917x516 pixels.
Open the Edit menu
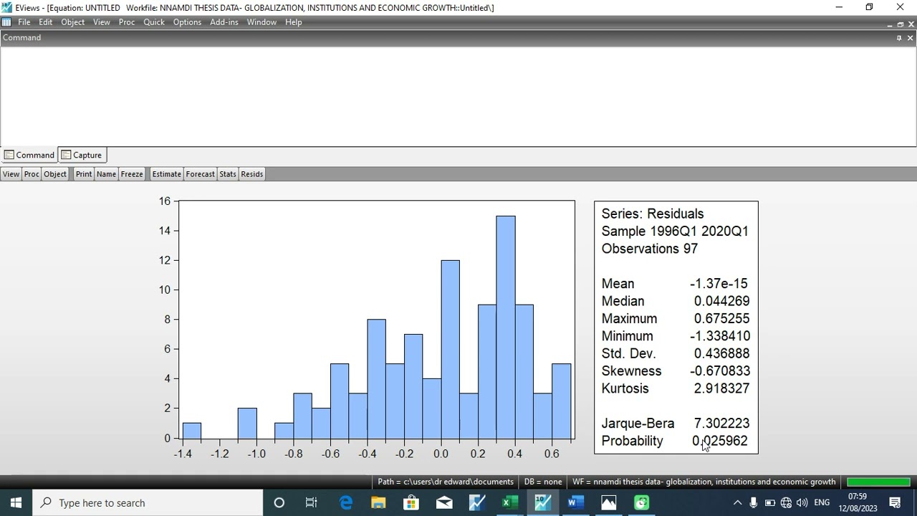45,22
